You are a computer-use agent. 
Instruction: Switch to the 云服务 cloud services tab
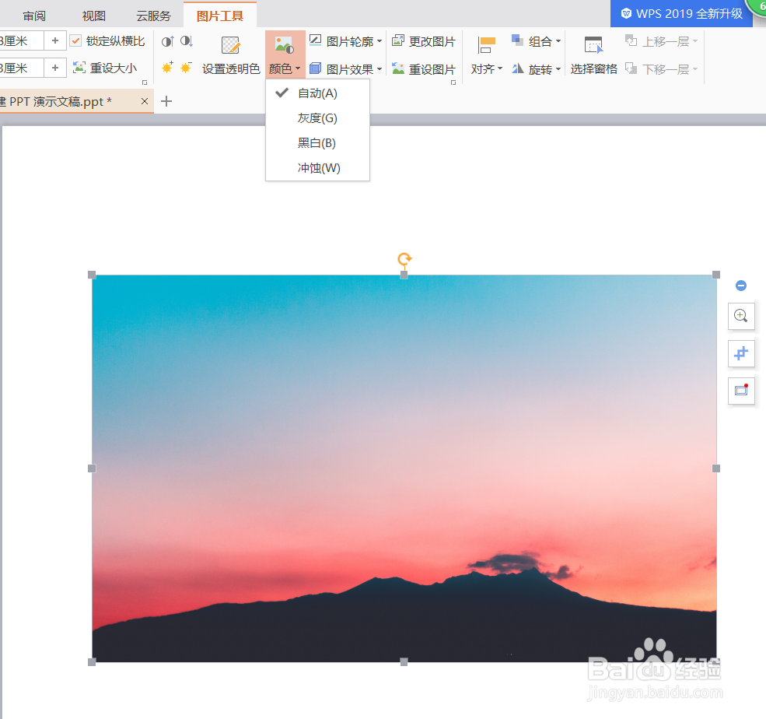pos(153,16)
